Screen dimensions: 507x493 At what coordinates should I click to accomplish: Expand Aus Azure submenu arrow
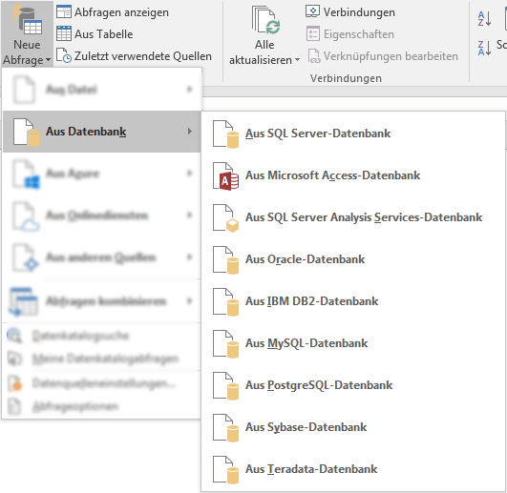[x=190, y=173]
